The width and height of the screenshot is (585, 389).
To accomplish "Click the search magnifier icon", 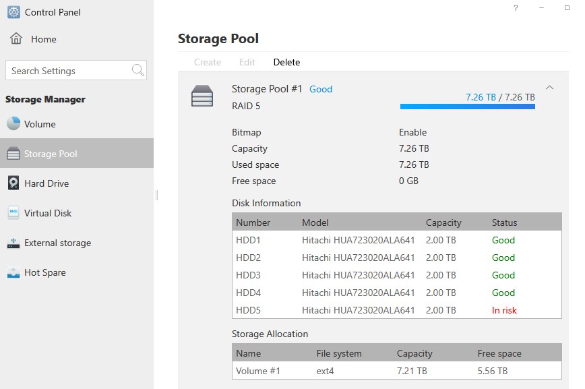I will [x=138, y=71].
